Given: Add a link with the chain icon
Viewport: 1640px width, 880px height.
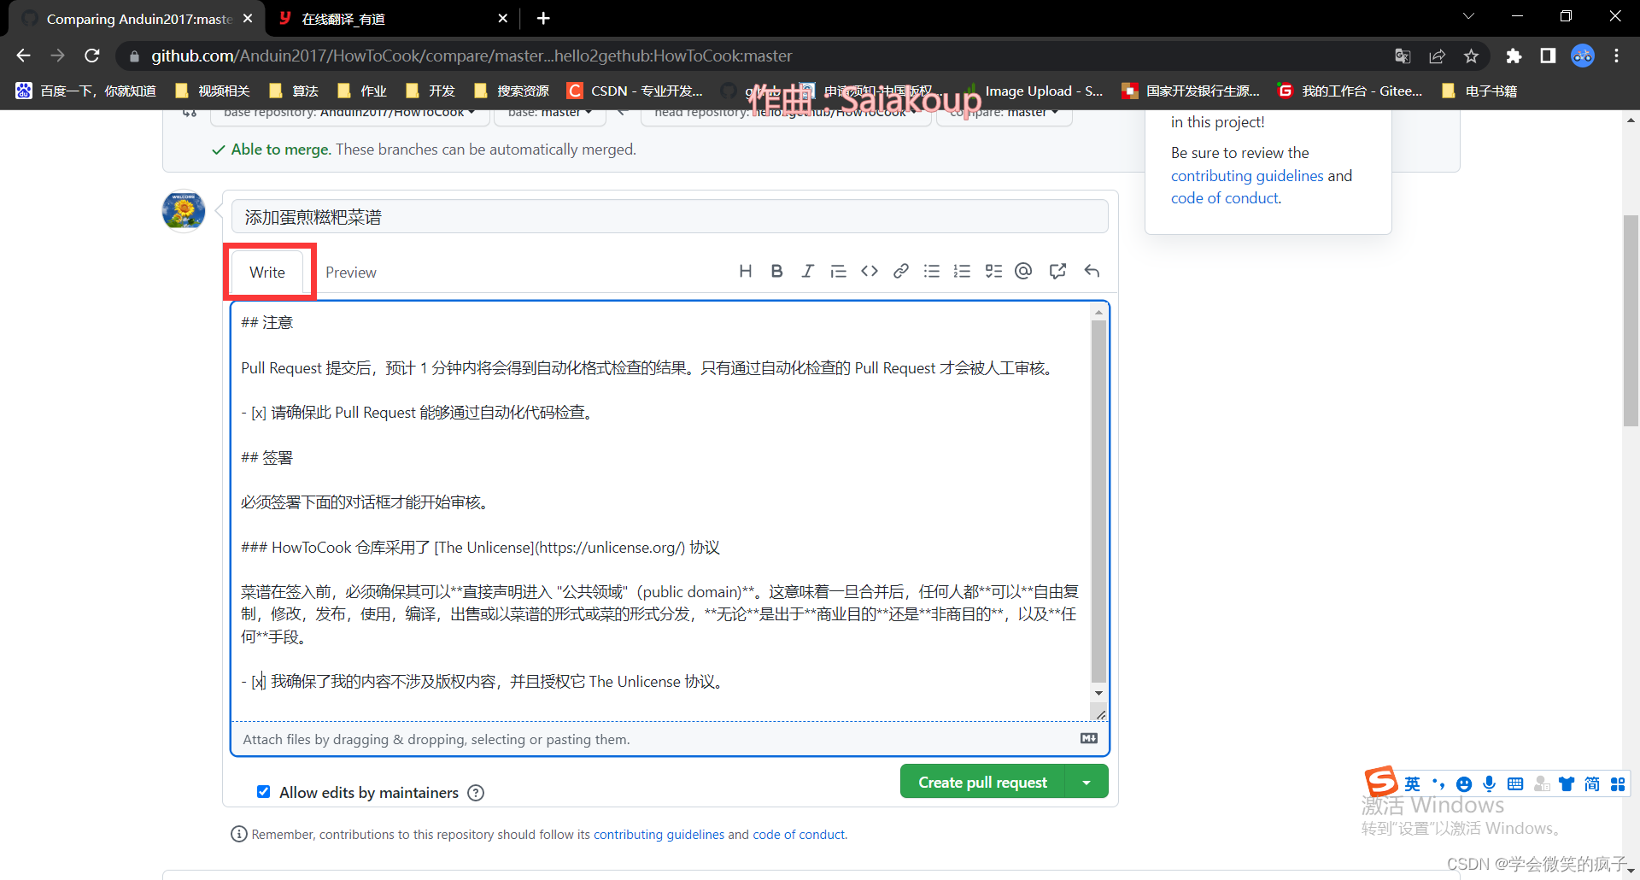Looking at the screenshot, I should [x=900, y=271].
